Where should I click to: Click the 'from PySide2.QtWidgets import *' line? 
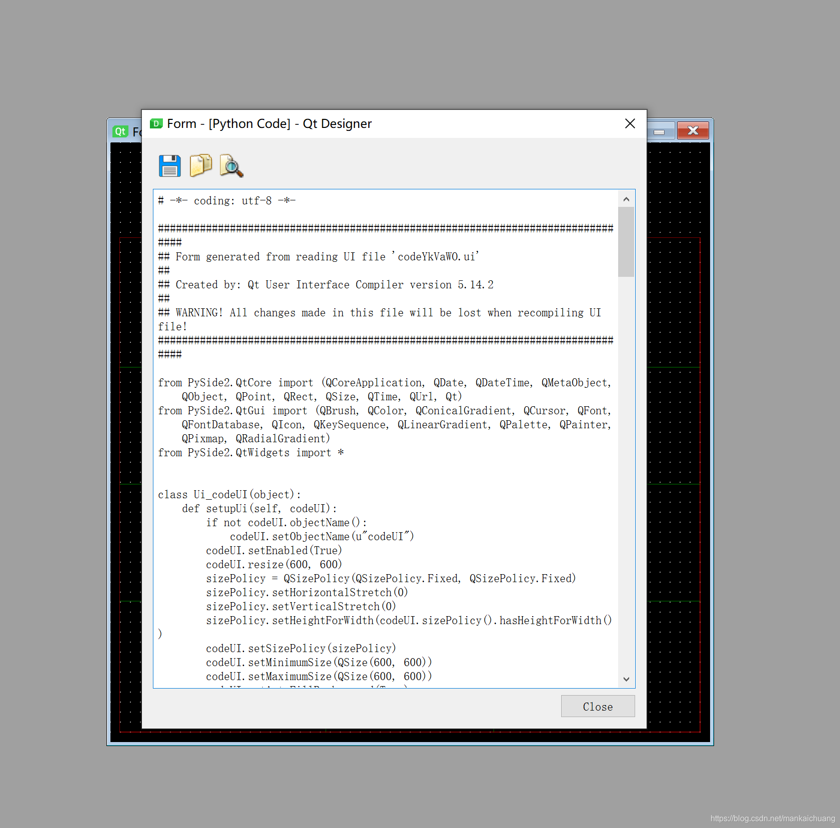point(251,453)
